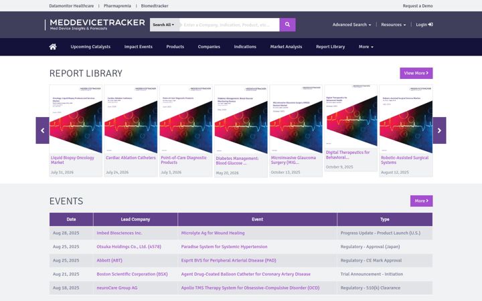This screenshot has width=482, height=301.
Task: Open the Abbott (ABT) company link
Action: [x=109, y=260]
